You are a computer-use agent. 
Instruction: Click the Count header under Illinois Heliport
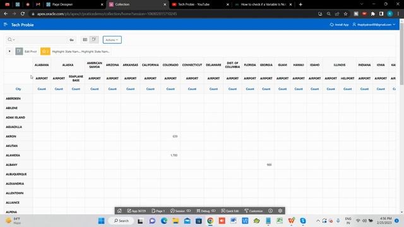tap(347, 89)
